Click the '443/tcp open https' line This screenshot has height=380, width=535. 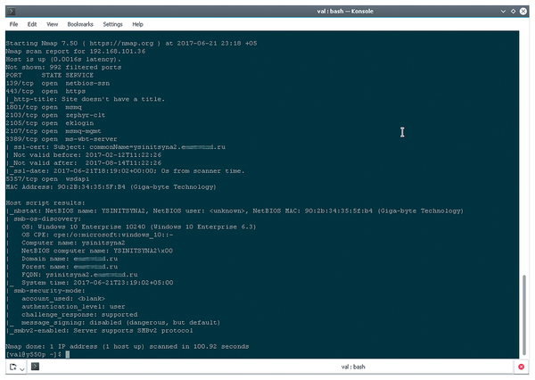pos(45,91)
